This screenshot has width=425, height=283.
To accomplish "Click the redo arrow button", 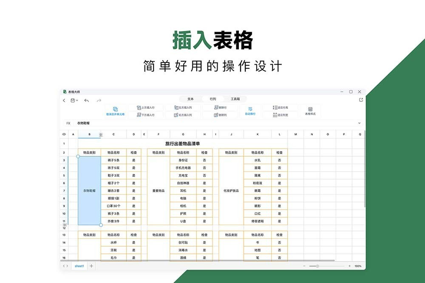I will click(99, 99).
